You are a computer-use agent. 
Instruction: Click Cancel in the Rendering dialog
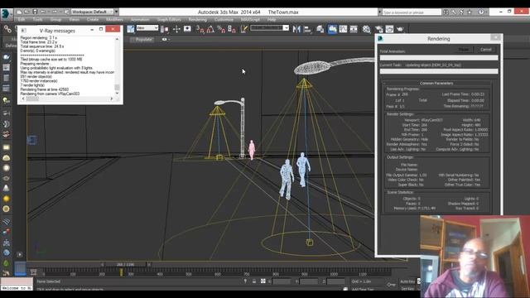(x=486, y=50)
